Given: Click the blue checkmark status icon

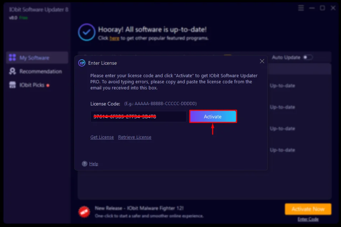Looking at the screenshot, I should pyautogui.click(x=86, y=32).
